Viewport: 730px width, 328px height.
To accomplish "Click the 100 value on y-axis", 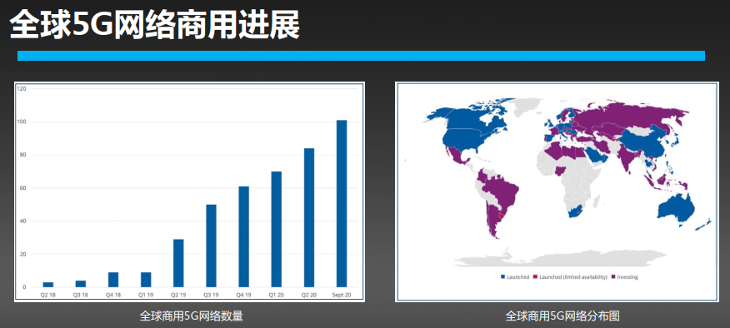I will (22, 122).
